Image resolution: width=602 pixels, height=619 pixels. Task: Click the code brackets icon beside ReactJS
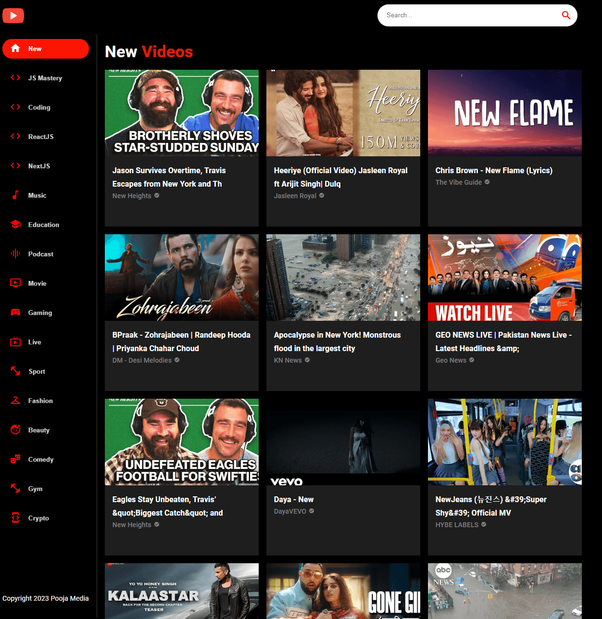click(15, 136)
